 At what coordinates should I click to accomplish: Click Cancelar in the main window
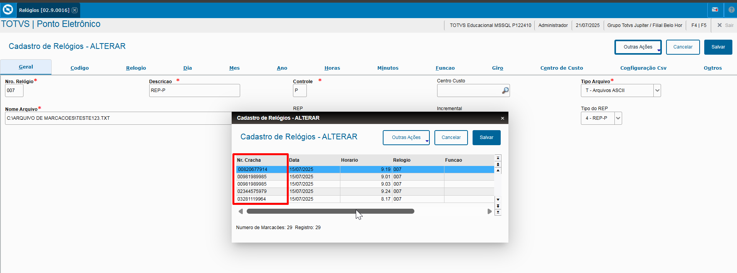tap(683, 47)
